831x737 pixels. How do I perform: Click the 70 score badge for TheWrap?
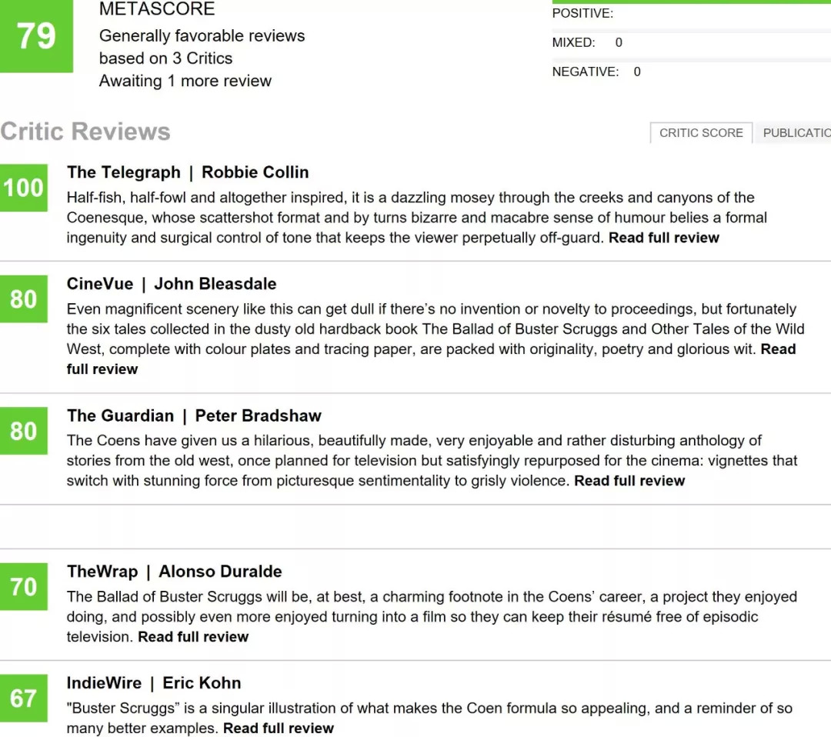[x=23, y=587]
